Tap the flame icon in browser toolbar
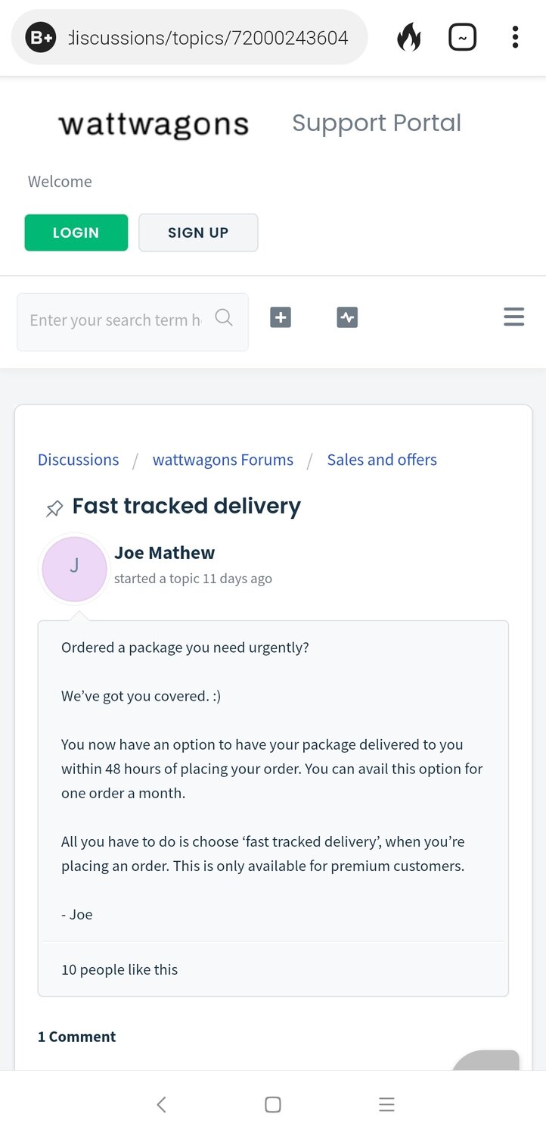 [408, 37]
